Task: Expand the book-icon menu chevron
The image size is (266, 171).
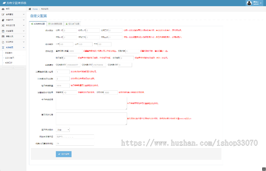Action: [x=24, y=20]
